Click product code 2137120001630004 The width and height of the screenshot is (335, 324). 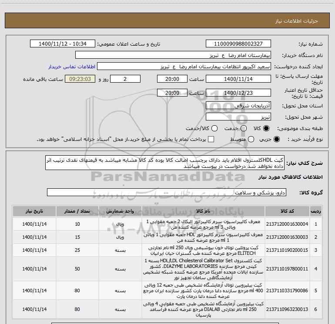(x=287, y=224)
